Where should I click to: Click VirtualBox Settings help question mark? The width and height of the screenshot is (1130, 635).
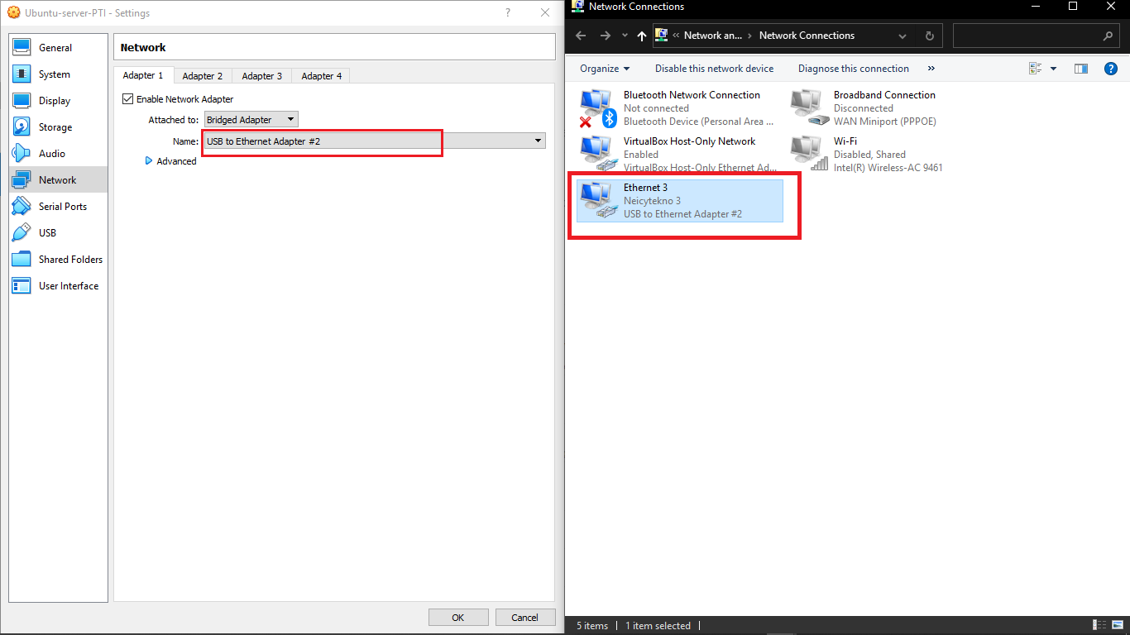[508, 12]
